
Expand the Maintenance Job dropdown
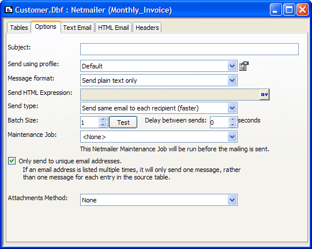point(232,136)
